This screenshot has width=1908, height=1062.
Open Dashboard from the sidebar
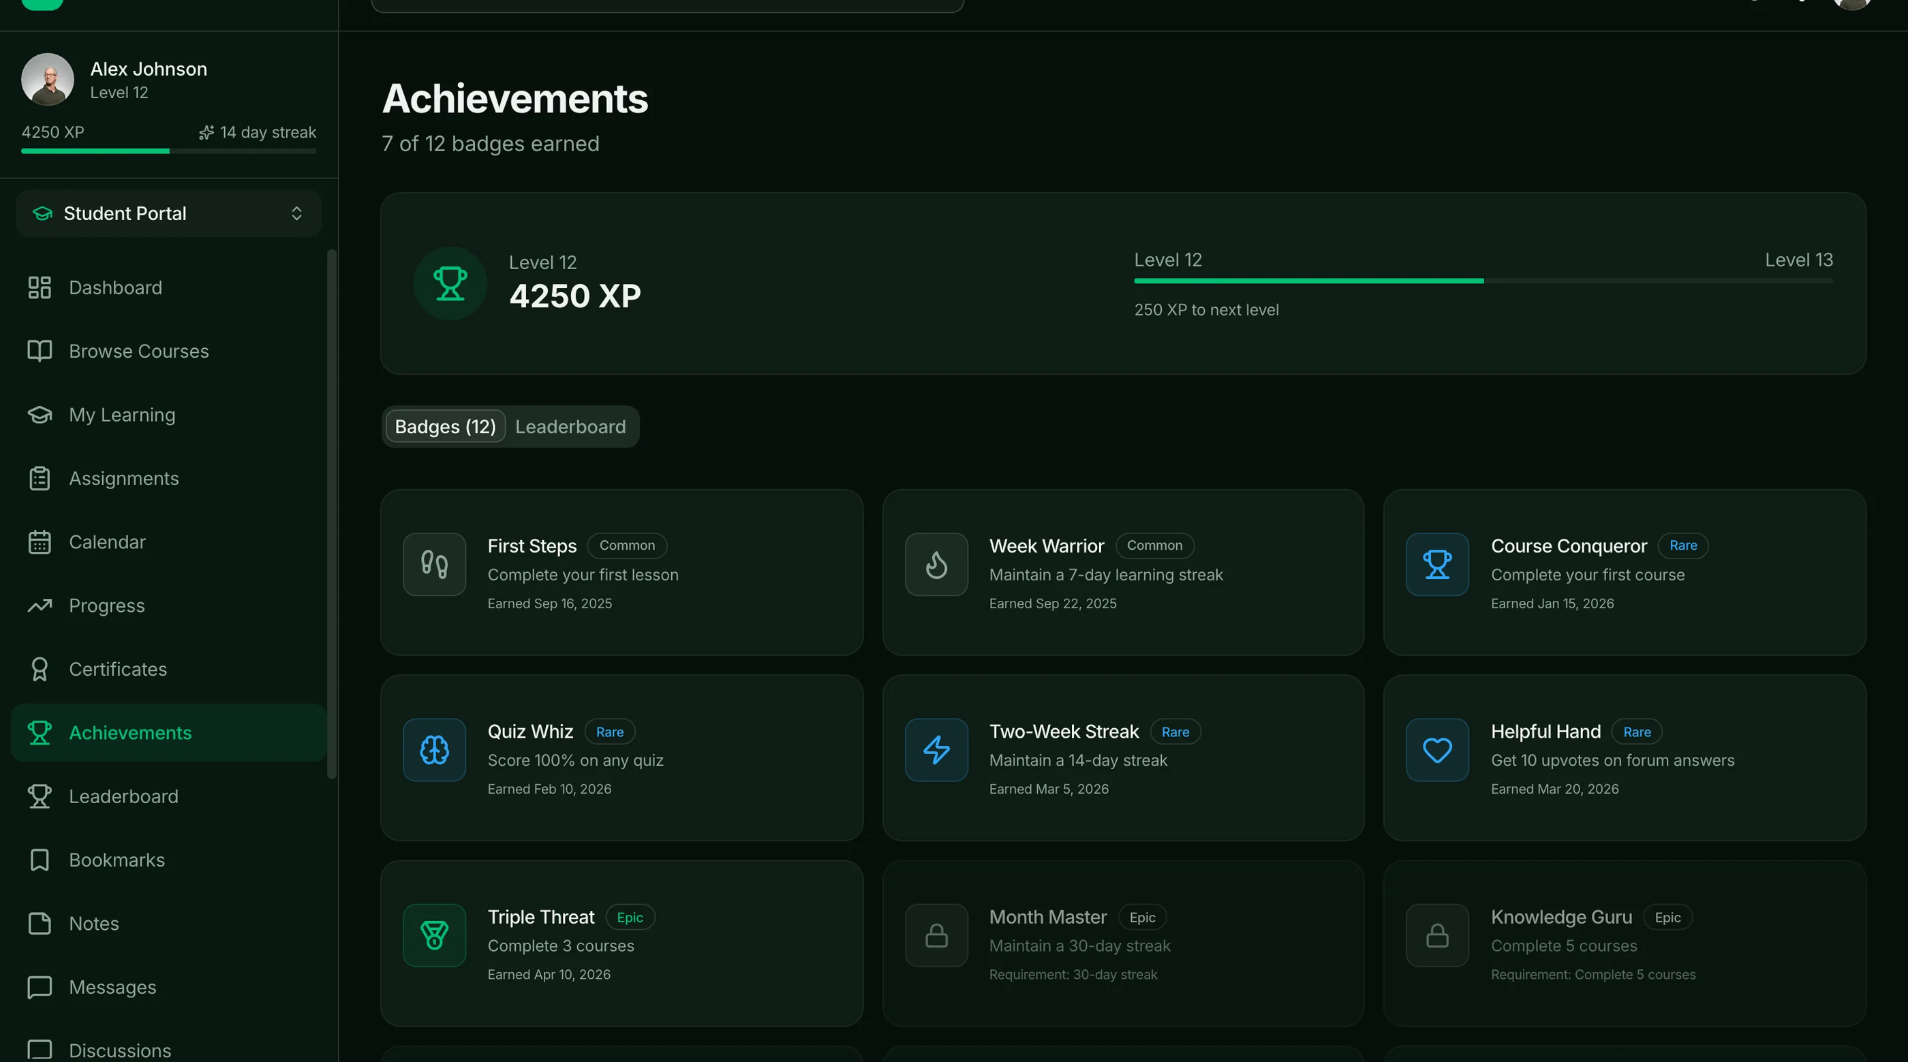pos(169,287)
